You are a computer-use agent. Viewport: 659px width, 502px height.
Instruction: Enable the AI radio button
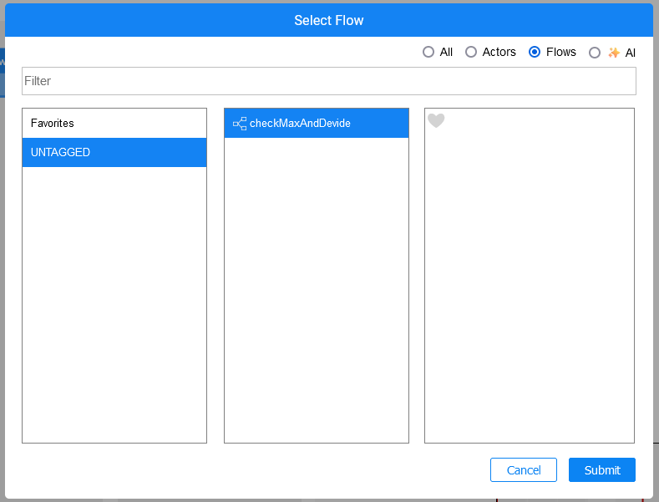[x=595, y=53]
